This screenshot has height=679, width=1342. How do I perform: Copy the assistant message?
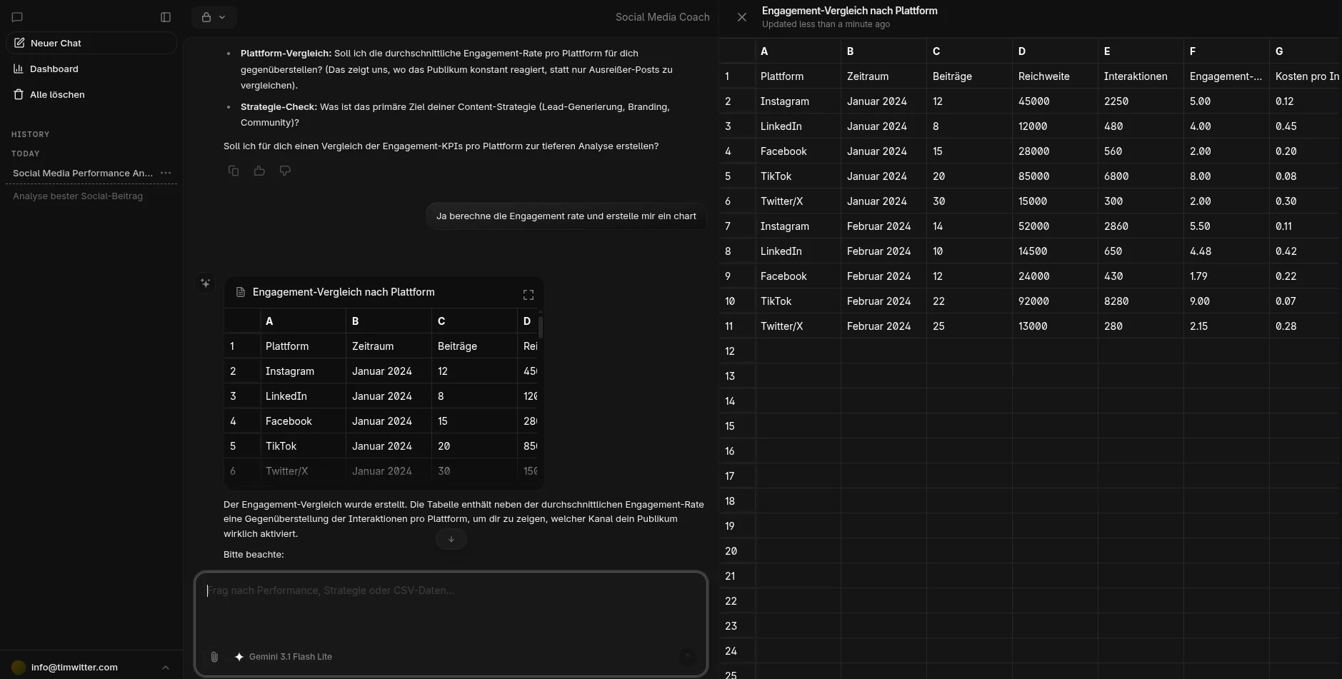pyautogui.click(x=234, y=171)
